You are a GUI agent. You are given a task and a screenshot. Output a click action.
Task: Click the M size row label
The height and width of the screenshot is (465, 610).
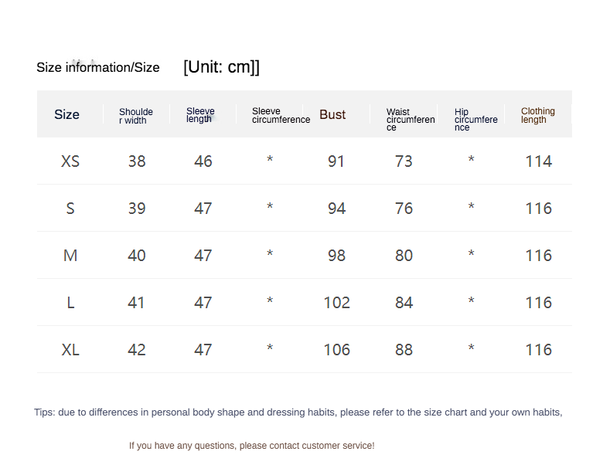click(70, 256)
